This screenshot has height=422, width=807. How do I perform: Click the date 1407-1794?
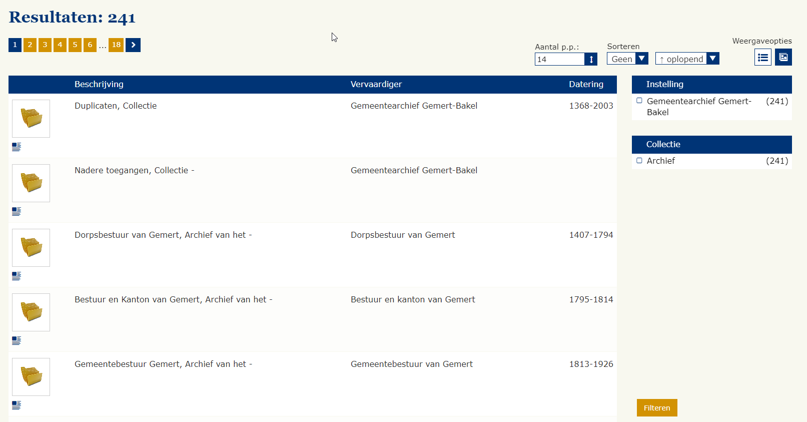(x=591, y=235)
